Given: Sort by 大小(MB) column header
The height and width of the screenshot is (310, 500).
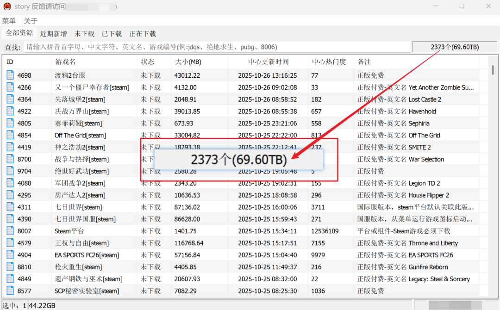Looking at the screenshot, I should [x=188, y=62].
